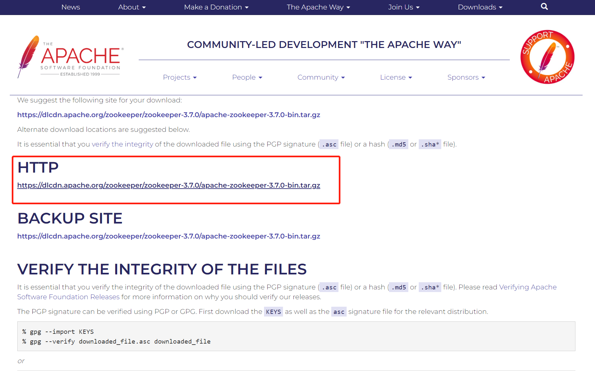
Task: Click the 'gpg --import KEYS' command line
Action: [58, 332]
